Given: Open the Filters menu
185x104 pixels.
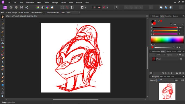Looking at the screenshot, I should pos(63,2).
